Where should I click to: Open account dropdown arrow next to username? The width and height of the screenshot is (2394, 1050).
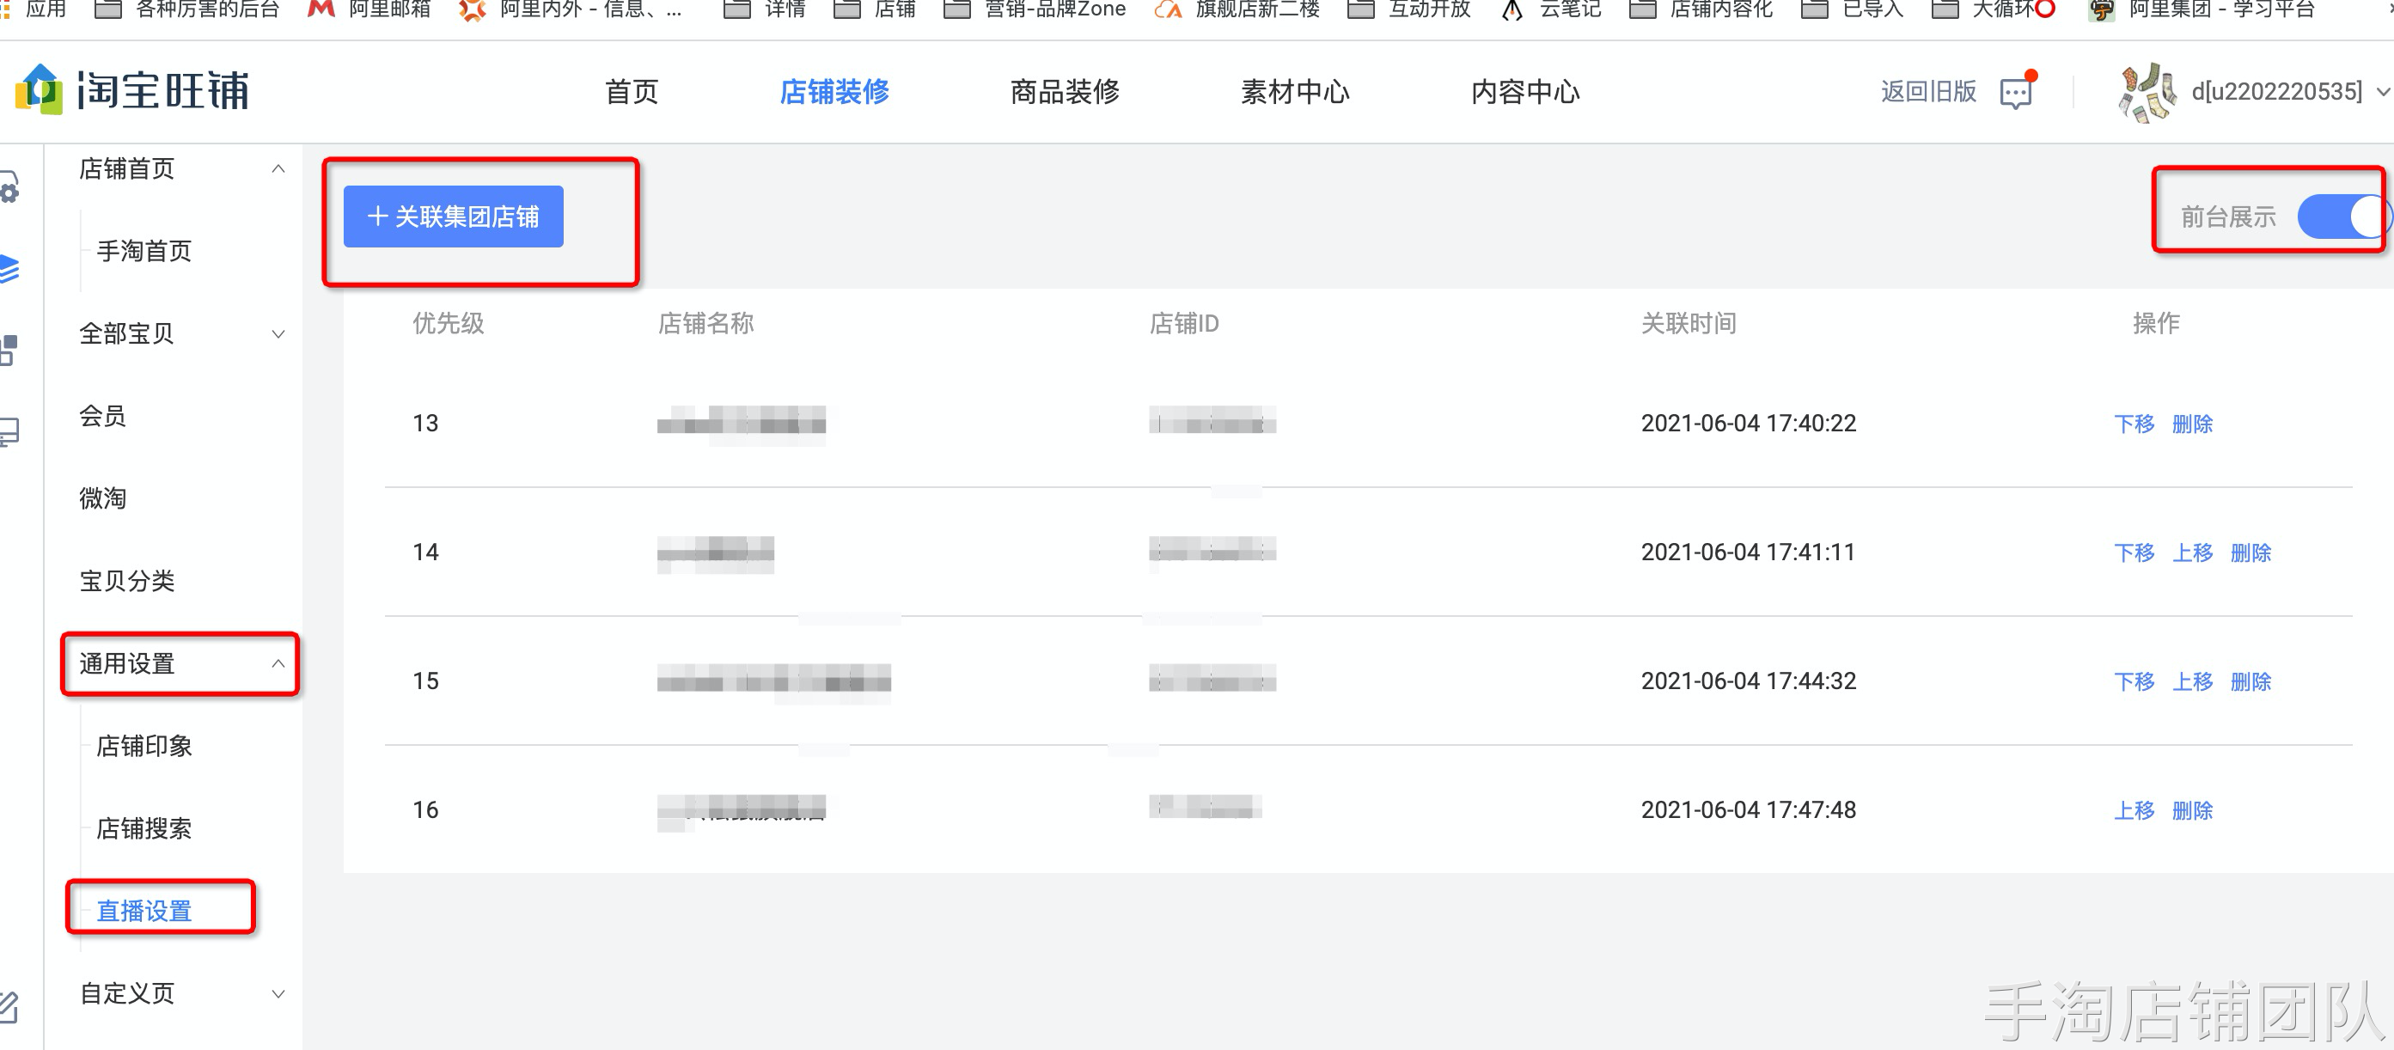coord(2382,92)
